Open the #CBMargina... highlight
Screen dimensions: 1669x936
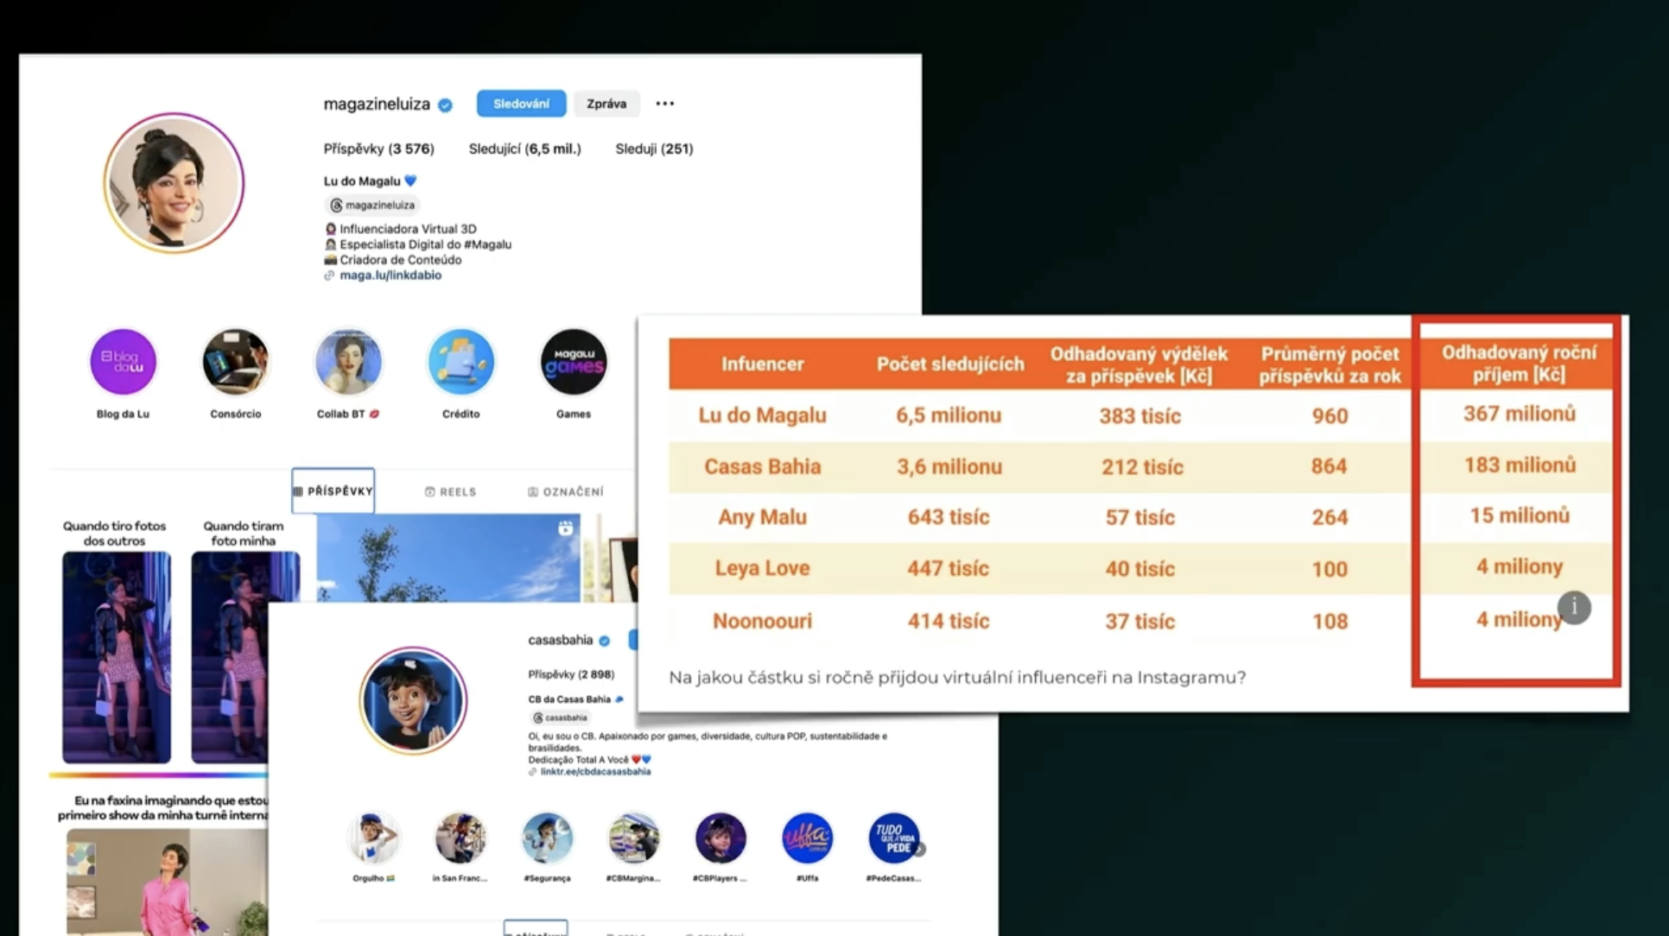tap(633, 838)
